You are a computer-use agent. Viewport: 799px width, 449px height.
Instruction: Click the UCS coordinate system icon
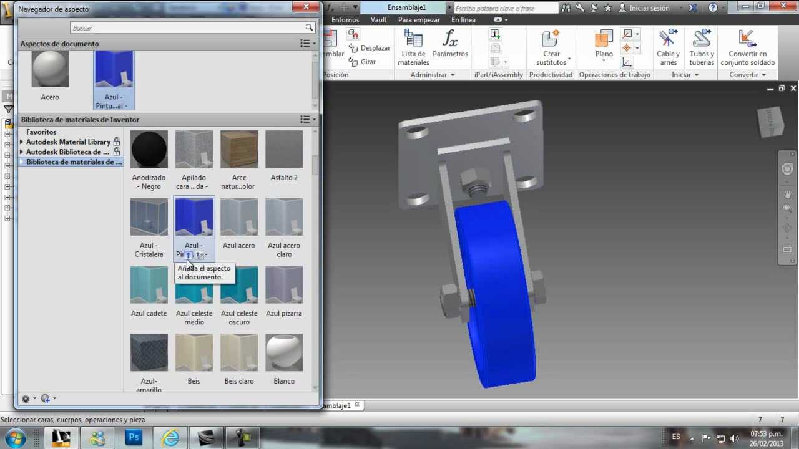(627, 62)
